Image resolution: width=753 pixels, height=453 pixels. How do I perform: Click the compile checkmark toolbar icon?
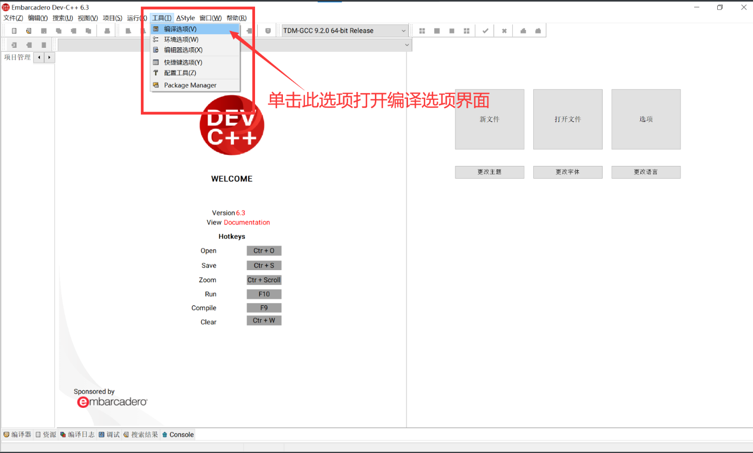(484, 30)
